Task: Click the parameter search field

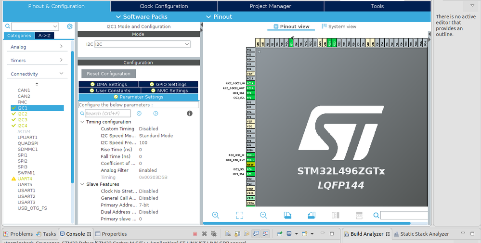Action: click(107, 114)
